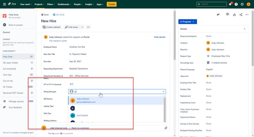Open the help question mark icon
Image resolution: width=254 pixels, height=137 pixels.
(236, 4)
